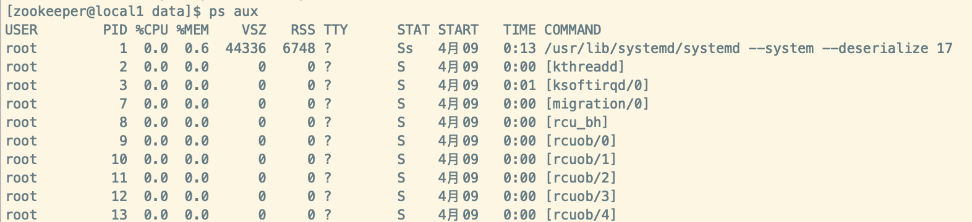Click PID 9 in the rcuob/0 row
Viewport: 972px width, 222px height.
(x=123, y=141)
